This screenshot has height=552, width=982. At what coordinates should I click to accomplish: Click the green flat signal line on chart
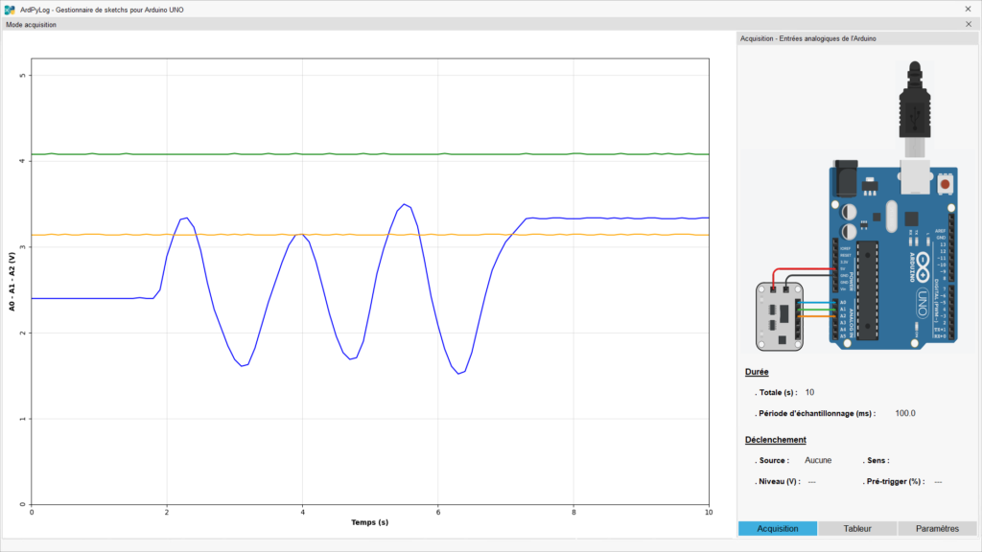pos(384,154)
